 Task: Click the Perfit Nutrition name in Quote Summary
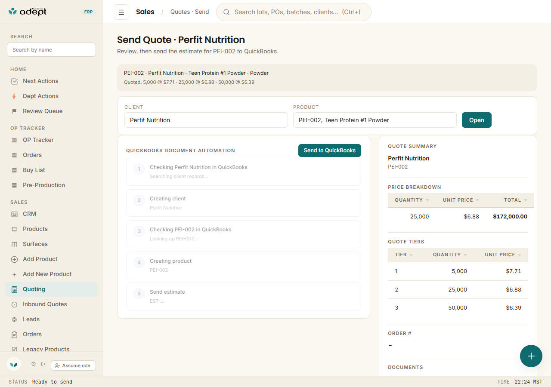409,158
